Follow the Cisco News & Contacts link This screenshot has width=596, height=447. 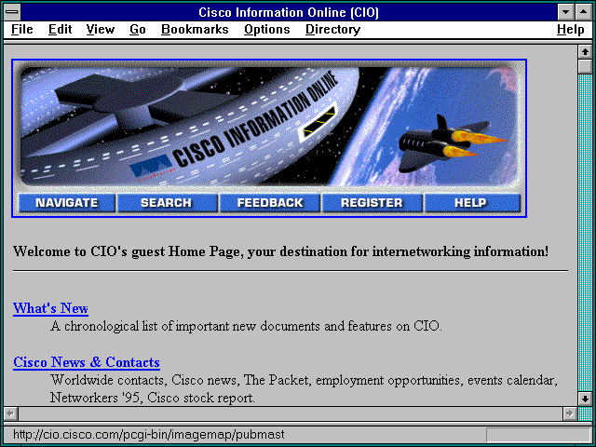[x=87, y=362]
